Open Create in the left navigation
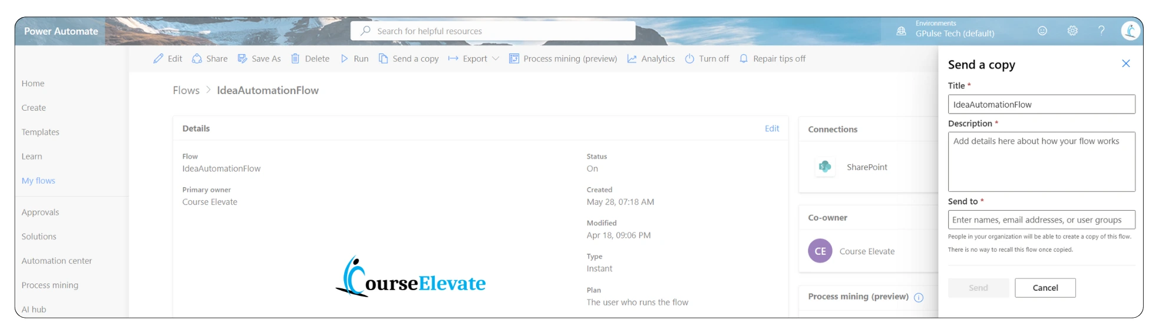 (x=34, y=108)
